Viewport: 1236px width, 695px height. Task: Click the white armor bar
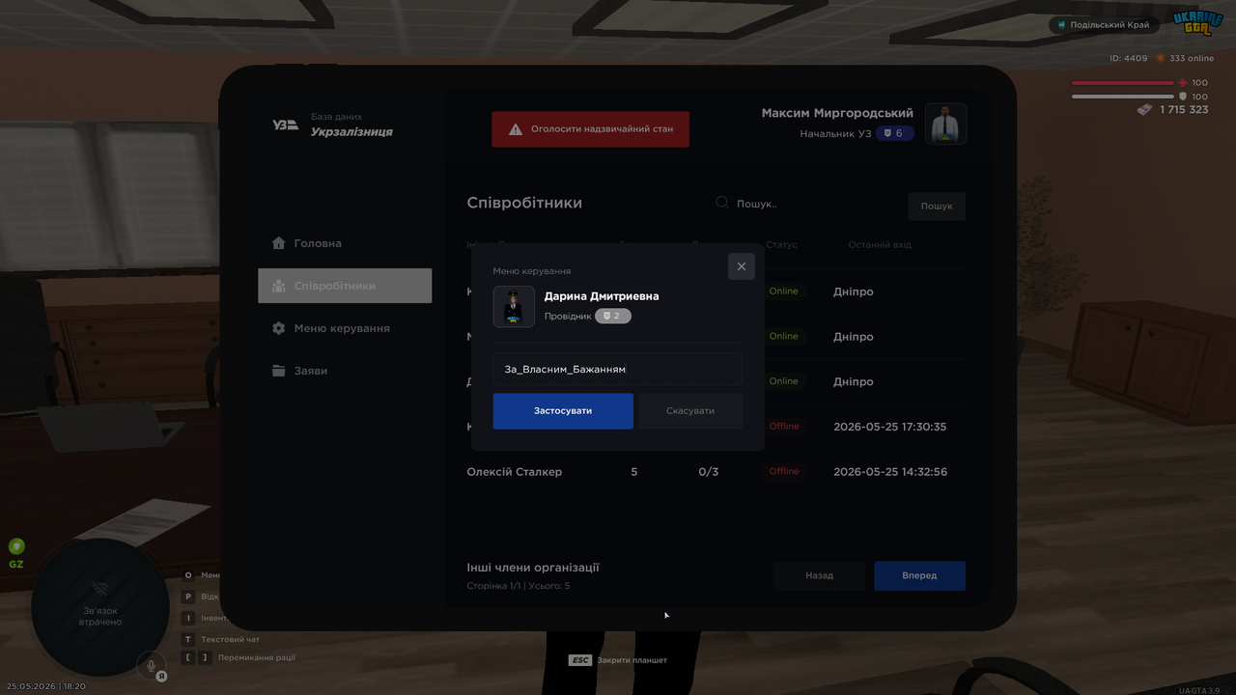click(x=1123, y=97)
